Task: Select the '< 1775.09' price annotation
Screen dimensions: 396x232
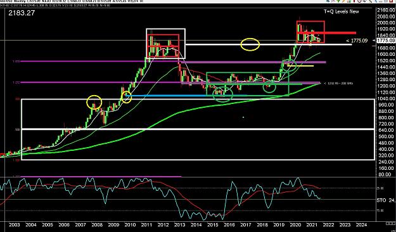Action: 357,41
